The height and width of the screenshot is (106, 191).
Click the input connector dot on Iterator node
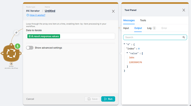(2, 53)
